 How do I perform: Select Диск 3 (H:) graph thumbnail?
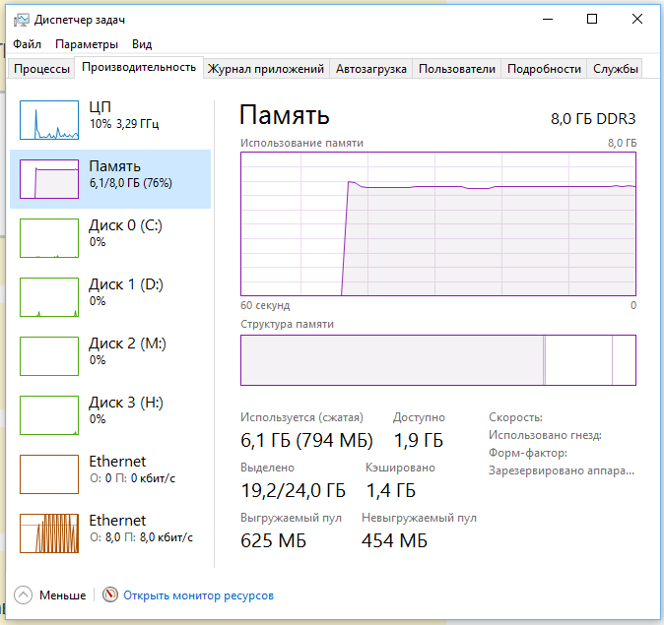click(49, 415)
